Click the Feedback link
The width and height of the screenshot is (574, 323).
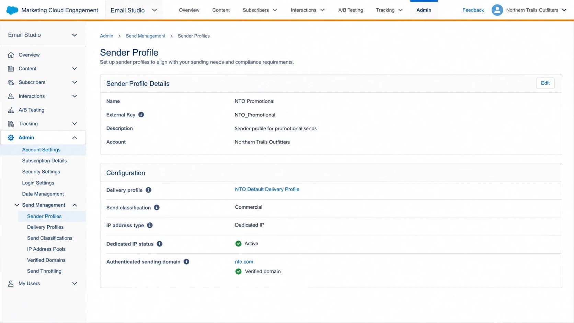(473, 10)
